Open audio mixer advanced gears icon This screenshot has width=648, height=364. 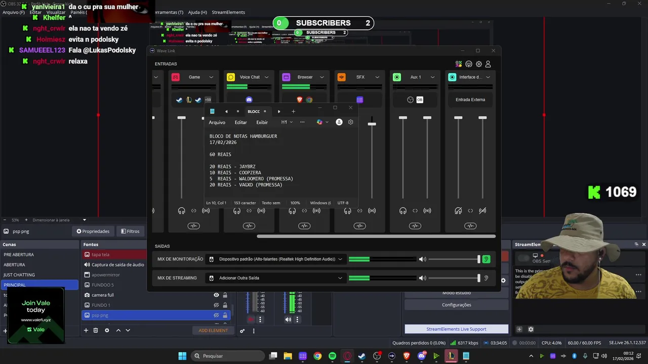click(242, 331)
